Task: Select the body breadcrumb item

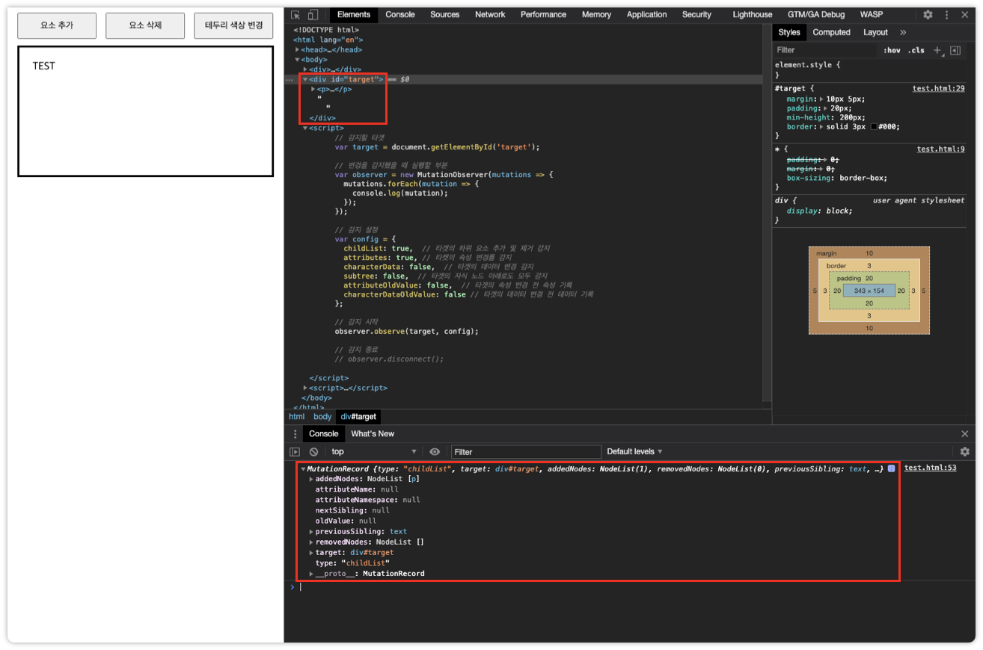Action: pyautogui.click(x=322, y=417)
